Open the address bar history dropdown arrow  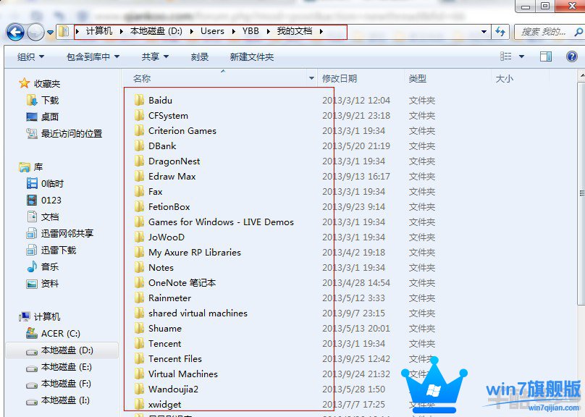click(484, 32)
